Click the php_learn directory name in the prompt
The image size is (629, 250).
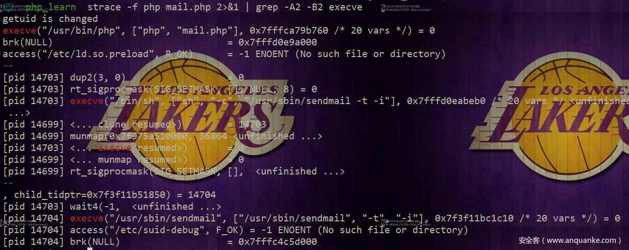tap(51, 7)
